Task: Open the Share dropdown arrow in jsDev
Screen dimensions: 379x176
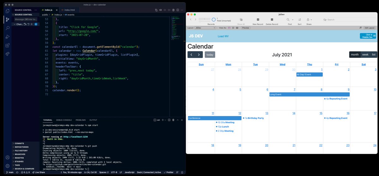Action: [x=311, y=20]
